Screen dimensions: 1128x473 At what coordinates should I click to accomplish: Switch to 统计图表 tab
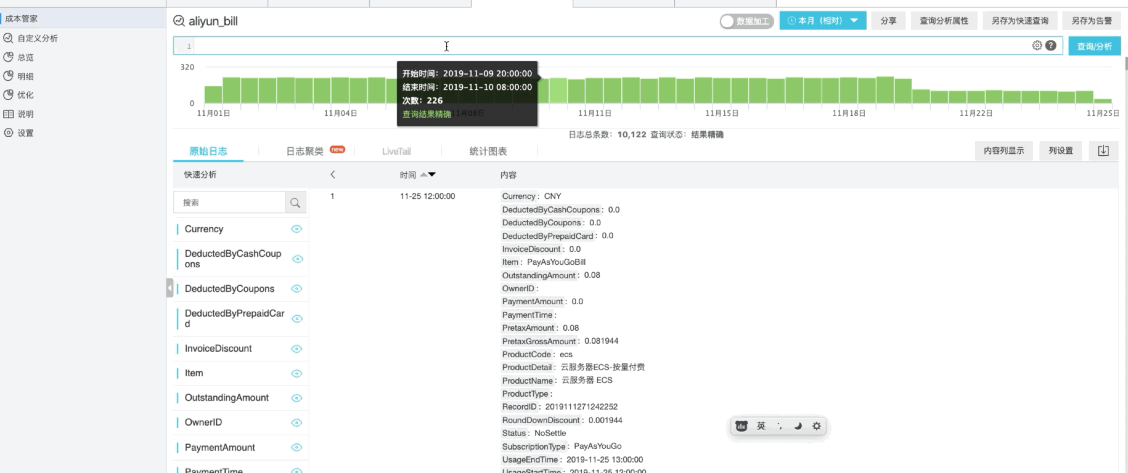[x=488, y=152]
